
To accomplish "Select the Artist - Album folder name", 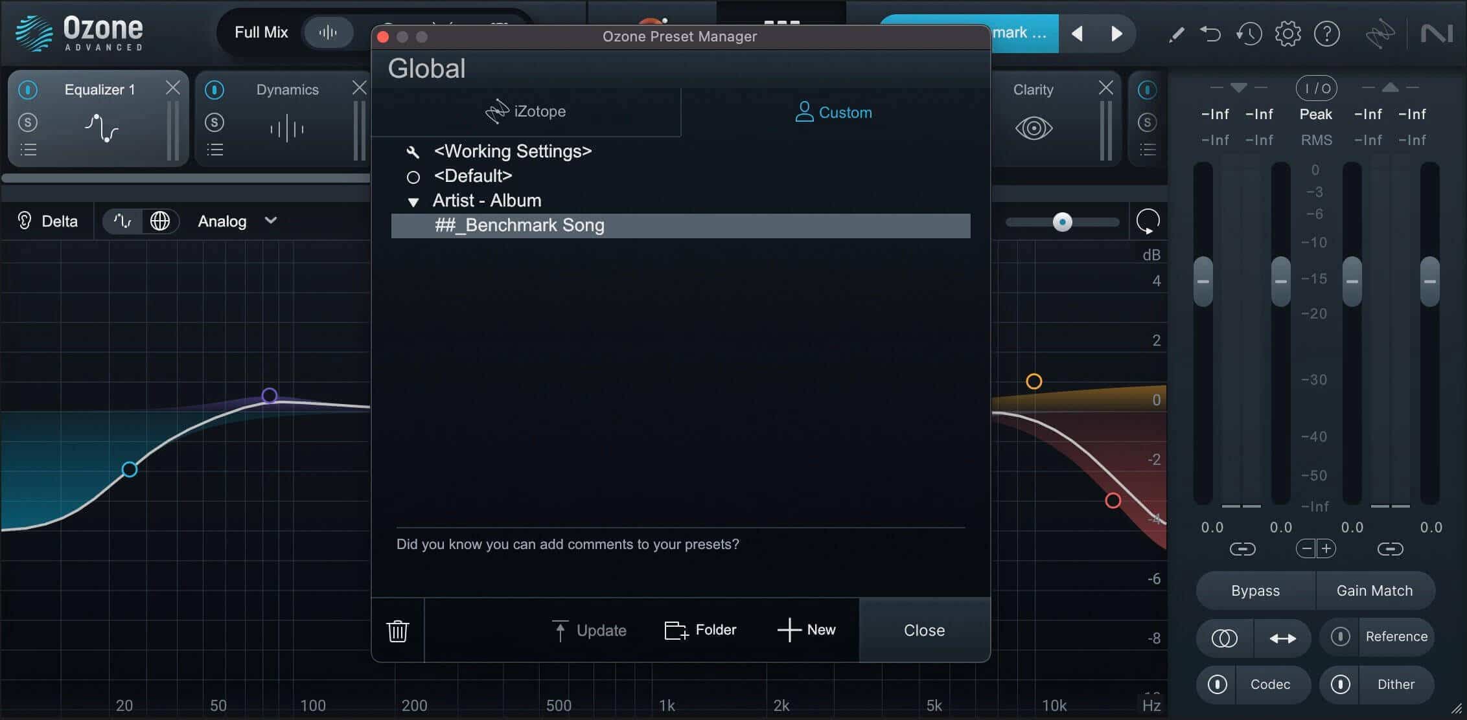I will (x=487, y=201).
